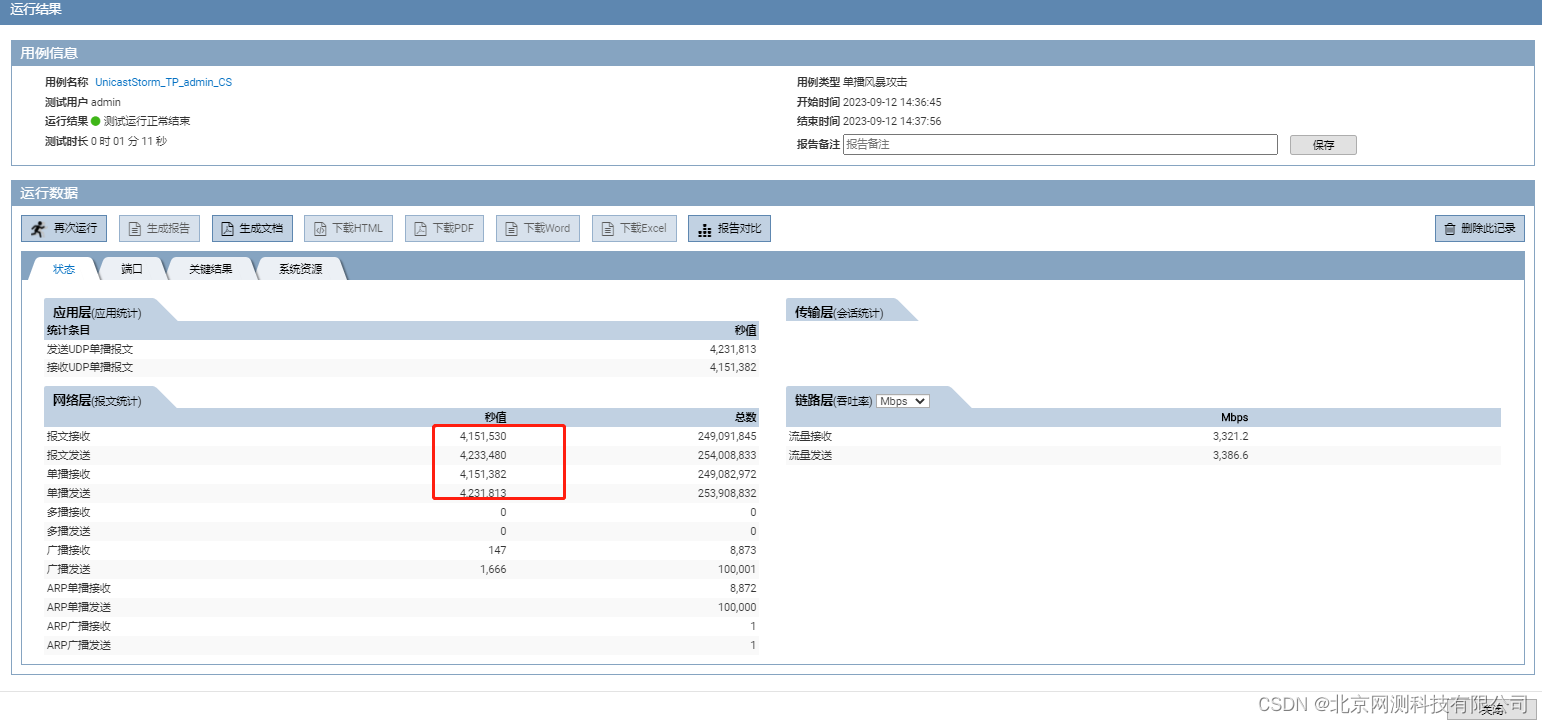Select the 接收UDP单播报文 row label

tap(90, 367)
